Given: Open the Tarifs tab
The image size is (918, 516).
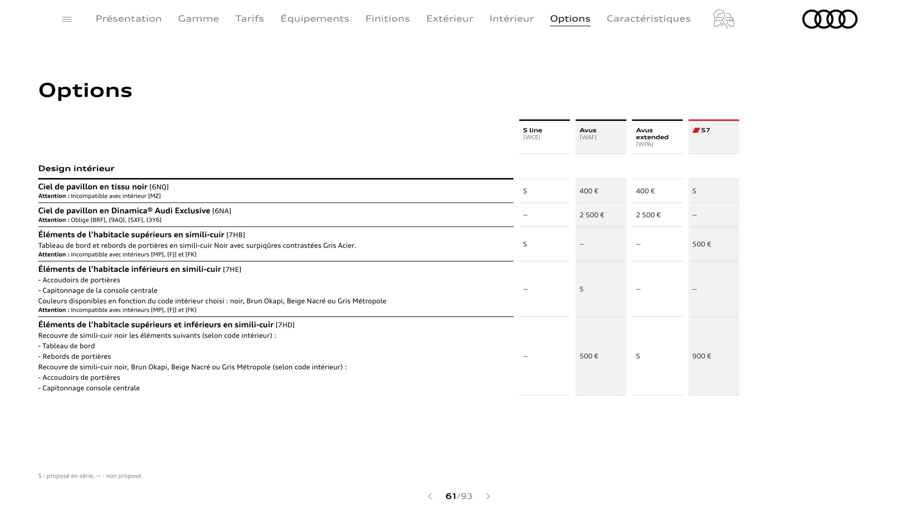Looking at the screenshot, I should coord(250,18).
